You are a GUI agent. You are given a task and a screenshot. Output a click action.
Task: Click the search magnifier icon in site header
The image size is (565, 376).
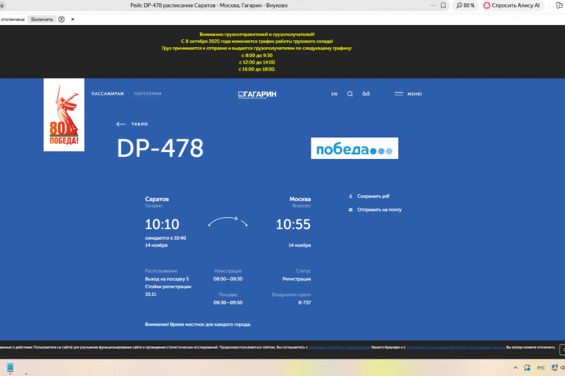point(350,94)
